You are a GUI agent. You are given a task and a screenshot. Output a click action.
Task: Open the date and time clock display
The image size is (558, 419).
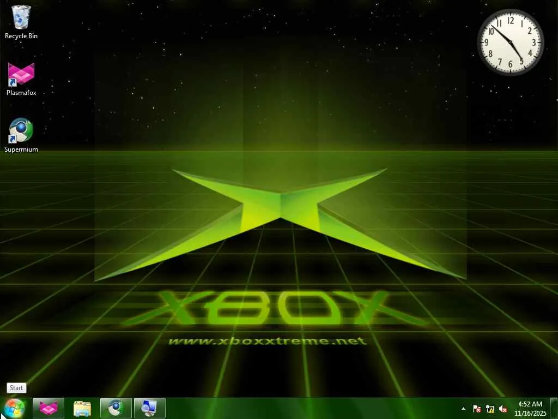(530, 409)
